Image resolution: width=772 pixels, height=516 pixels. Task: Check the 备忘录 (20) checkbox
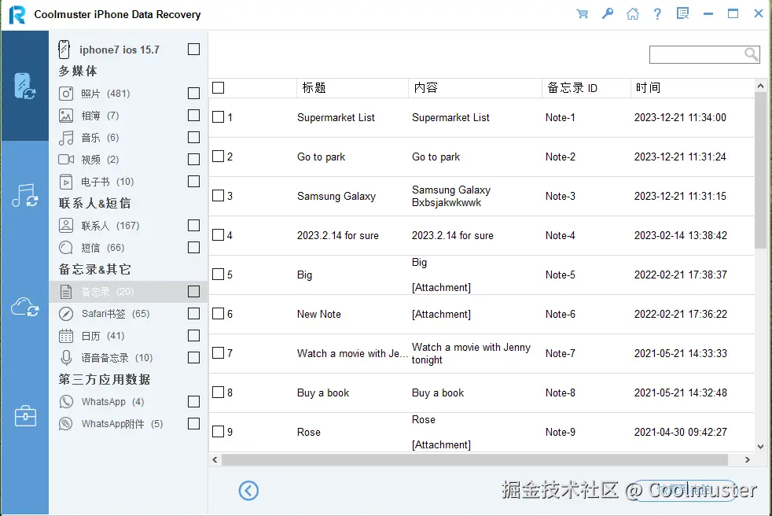pos(194,292)
